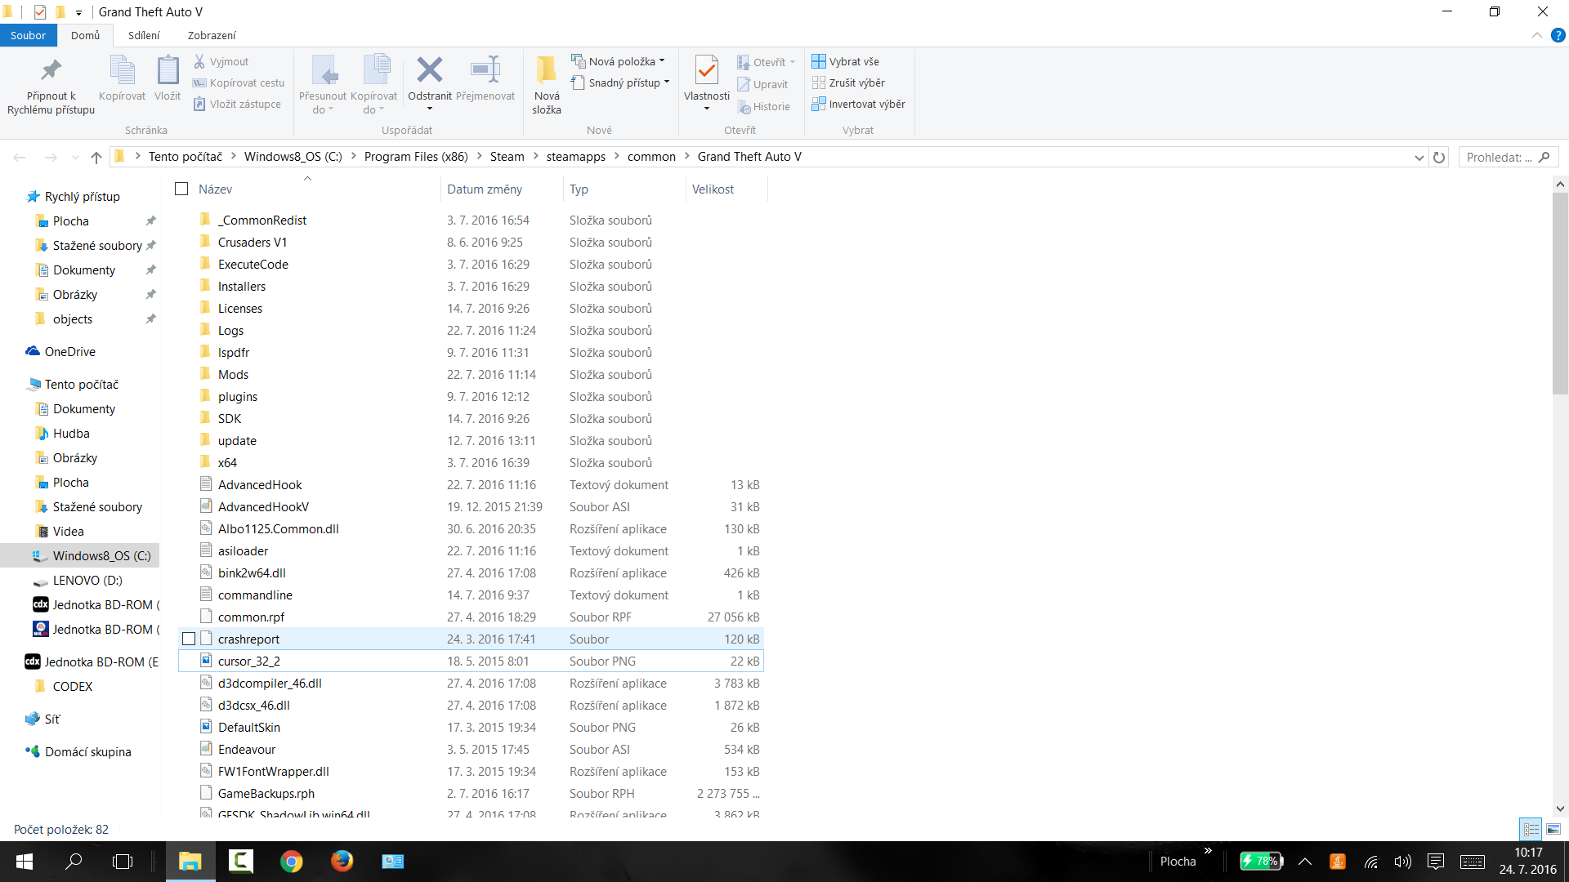Open the Soubor menu
This screenshot has width=1569, height=882.
[28, 35]
